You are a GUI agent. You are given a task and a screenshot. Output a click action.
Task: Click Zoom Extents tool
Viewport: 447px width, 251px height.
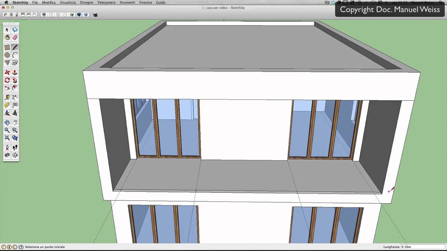point(7,138)
